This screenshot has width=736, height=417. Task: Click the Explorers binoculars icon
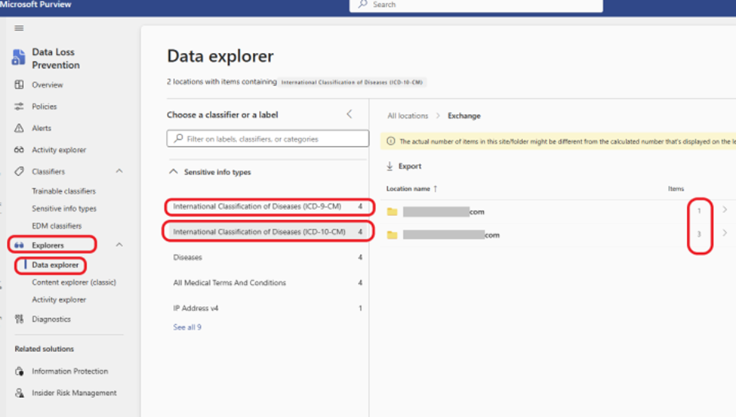point(19,245)
